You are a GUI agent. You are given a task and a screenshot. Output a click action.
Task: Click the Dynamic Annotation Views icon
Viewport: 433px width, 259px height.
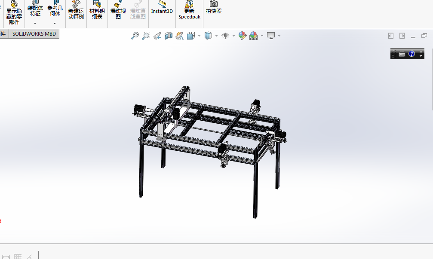click(x=179, y=36)
